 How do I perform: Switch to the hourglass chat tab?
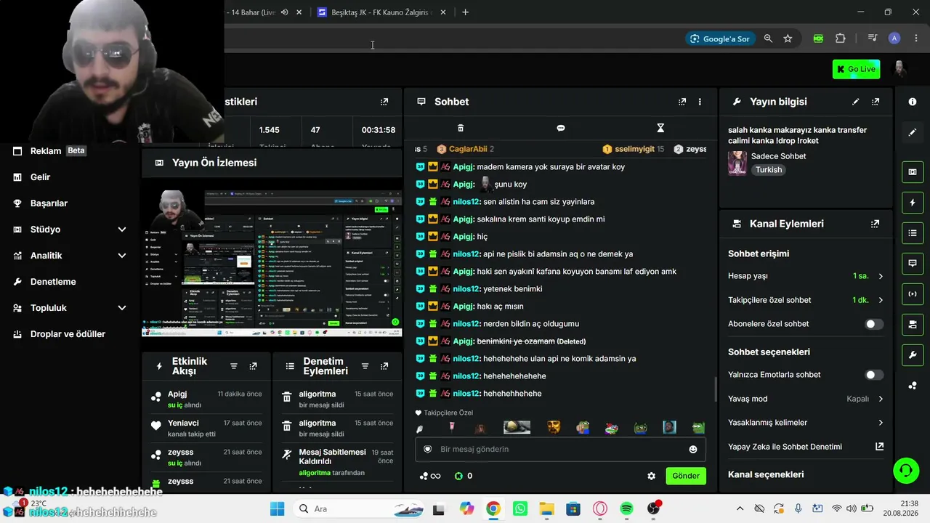click(660, 128)
